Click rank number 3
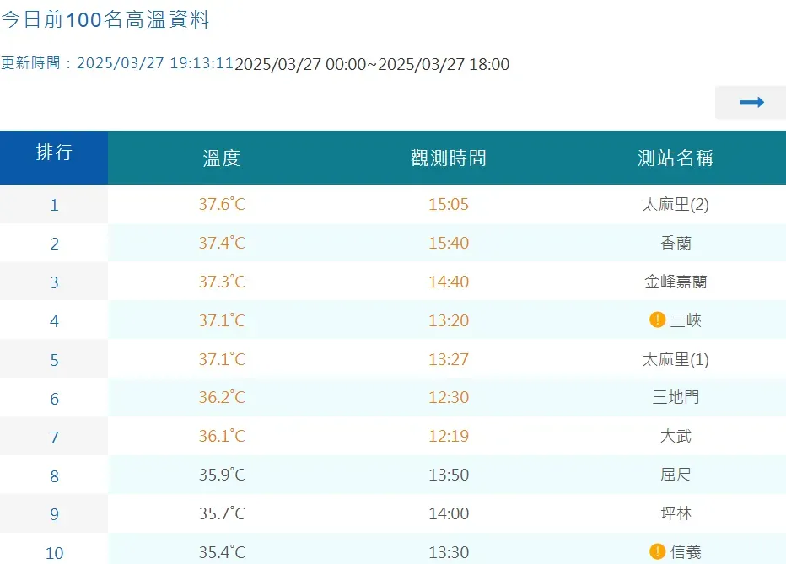 pyautogui.click(x=54, y=282)
